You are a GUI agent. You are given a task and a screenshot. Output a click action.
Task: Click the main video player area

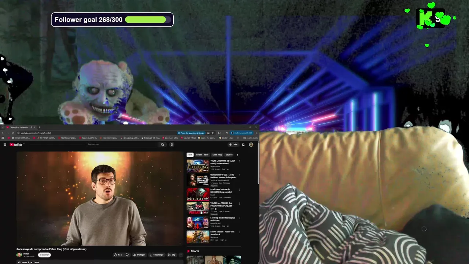point(100,198)
